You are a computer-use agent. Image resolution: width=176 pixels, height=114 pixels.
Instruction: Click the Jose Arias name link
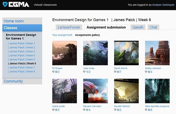coord(89,68)
